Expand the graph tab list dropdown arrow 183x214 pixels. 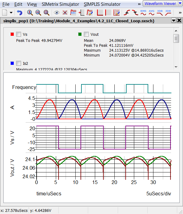coord(173,20)
